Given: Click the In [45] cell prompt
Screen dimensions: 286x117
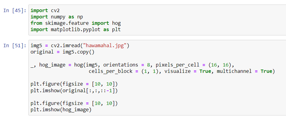Looking at the screenshot, I should coord(15,10).
